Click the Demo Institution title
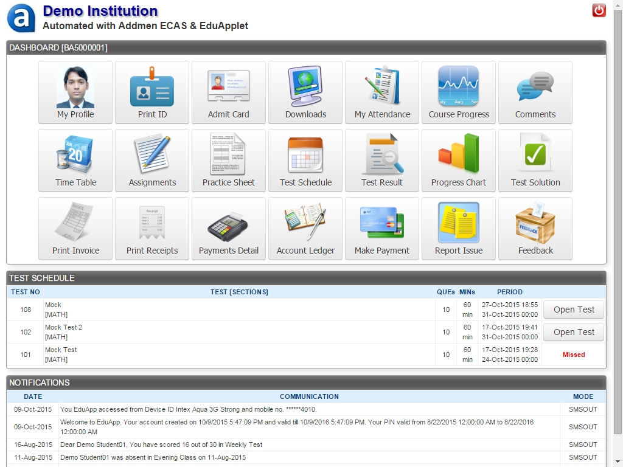This screenshot has height=467, width=623. tap(100, 11)
